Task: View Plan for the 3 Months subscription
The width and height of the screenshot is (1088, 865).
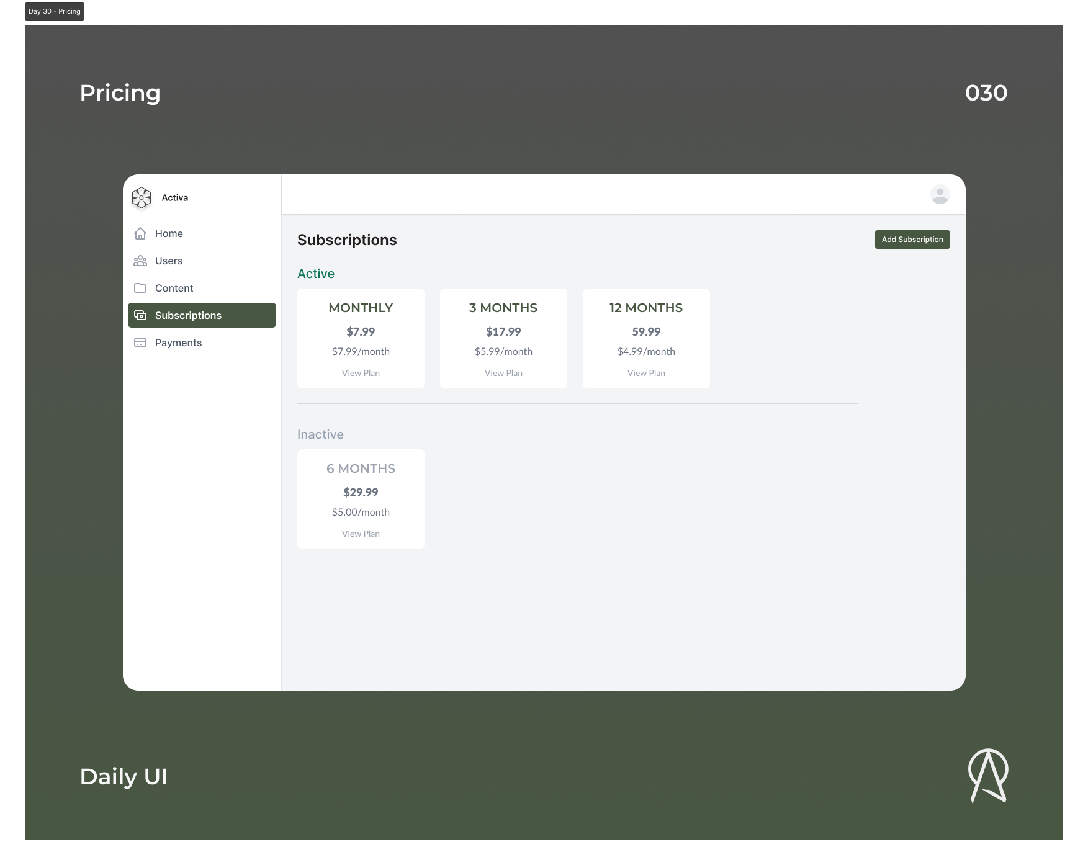Action: [x=503, y=373]
